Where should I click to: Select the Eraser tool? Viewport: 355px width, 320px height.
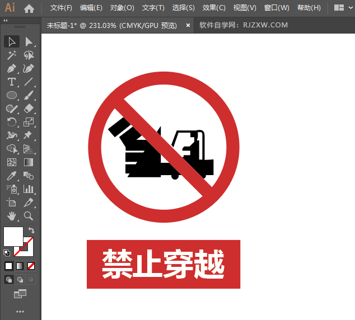point(29,109)
